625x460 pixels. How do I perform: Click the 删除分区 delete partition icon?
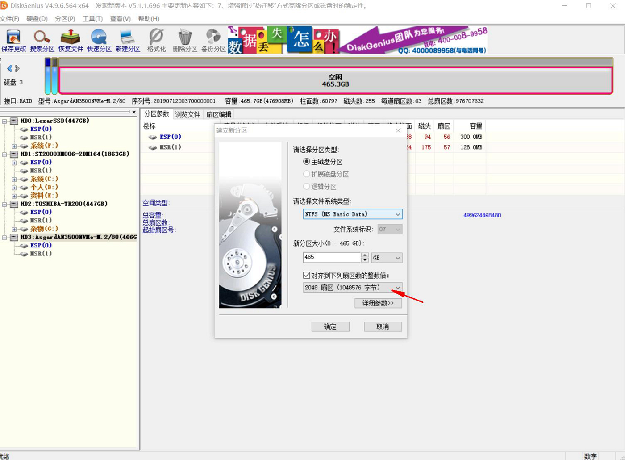point(184,40)
